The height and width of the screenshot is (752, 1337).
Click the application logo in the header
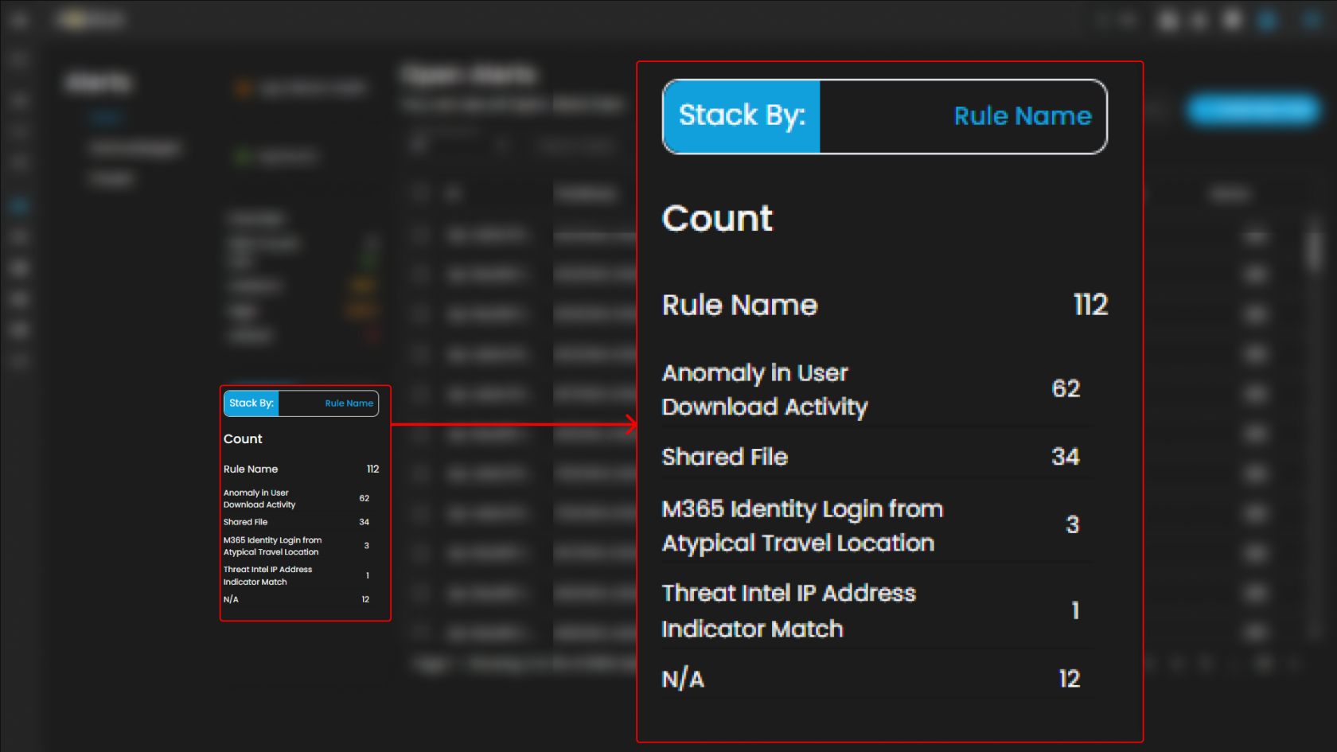(x=92, y=19)
